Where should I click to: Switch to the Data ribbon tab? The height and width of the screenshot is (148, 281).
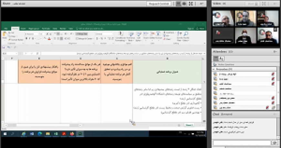[55, 29]
